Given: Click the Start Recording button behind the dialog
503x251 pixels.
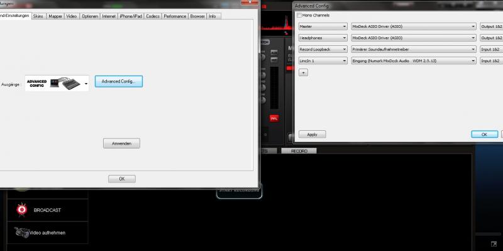Looking at the screenshot, I should click(239, 191).
